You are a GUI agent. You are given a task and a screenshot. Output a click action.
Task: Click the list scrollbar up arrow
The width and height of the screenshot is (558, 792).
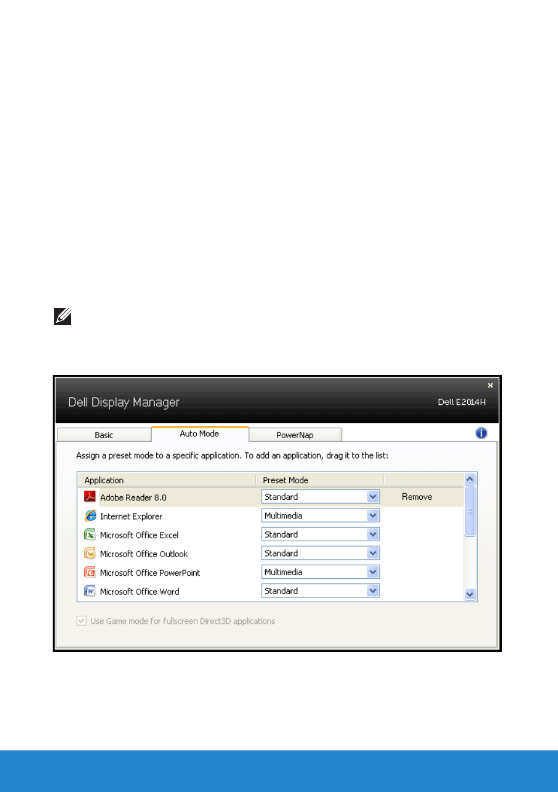tap(470, 479)
